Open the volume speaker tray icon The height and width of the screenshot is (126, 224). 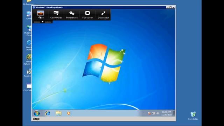click(158, 113)
